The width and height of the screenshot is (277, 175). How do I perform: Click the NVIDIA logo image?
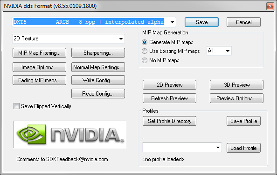click(x=70, y=135)
